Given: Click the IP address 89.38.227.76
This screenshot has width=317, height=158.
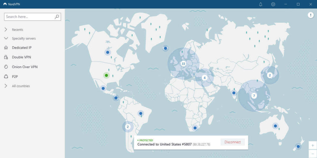Looking at the screenshot, I should (202, 144).
